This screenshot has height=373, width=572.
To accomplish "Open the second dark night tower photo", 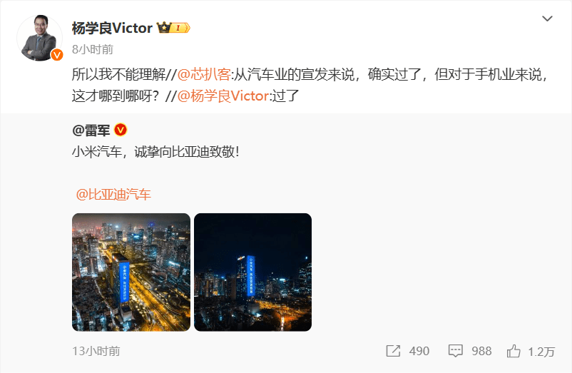I will tap(252, 272).
